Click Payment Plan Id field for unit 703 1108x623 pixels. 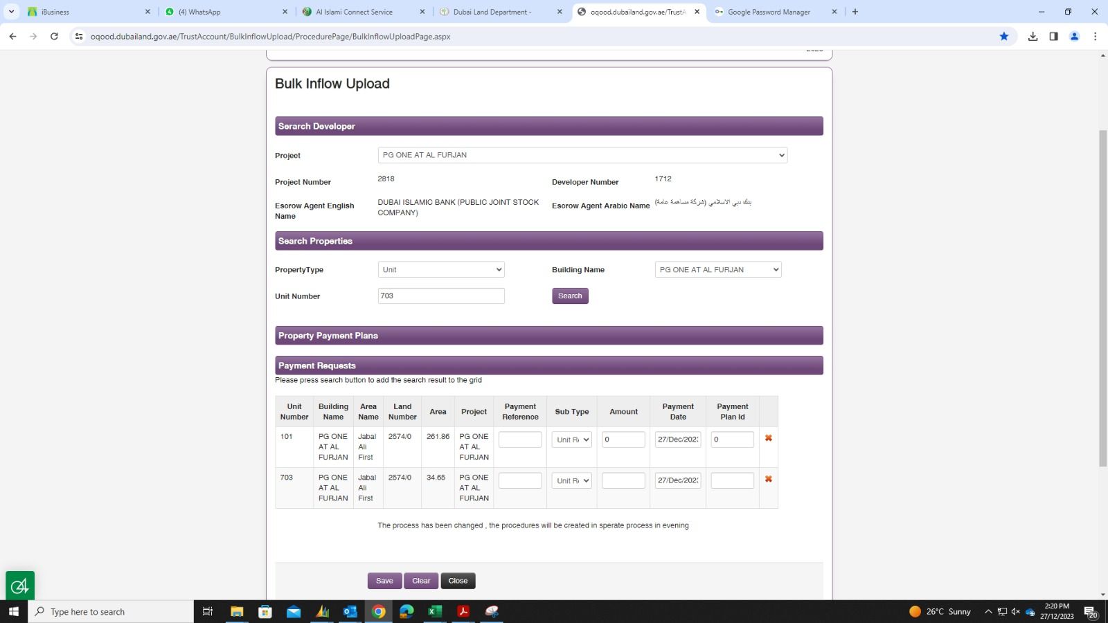[x=733, y=480]
